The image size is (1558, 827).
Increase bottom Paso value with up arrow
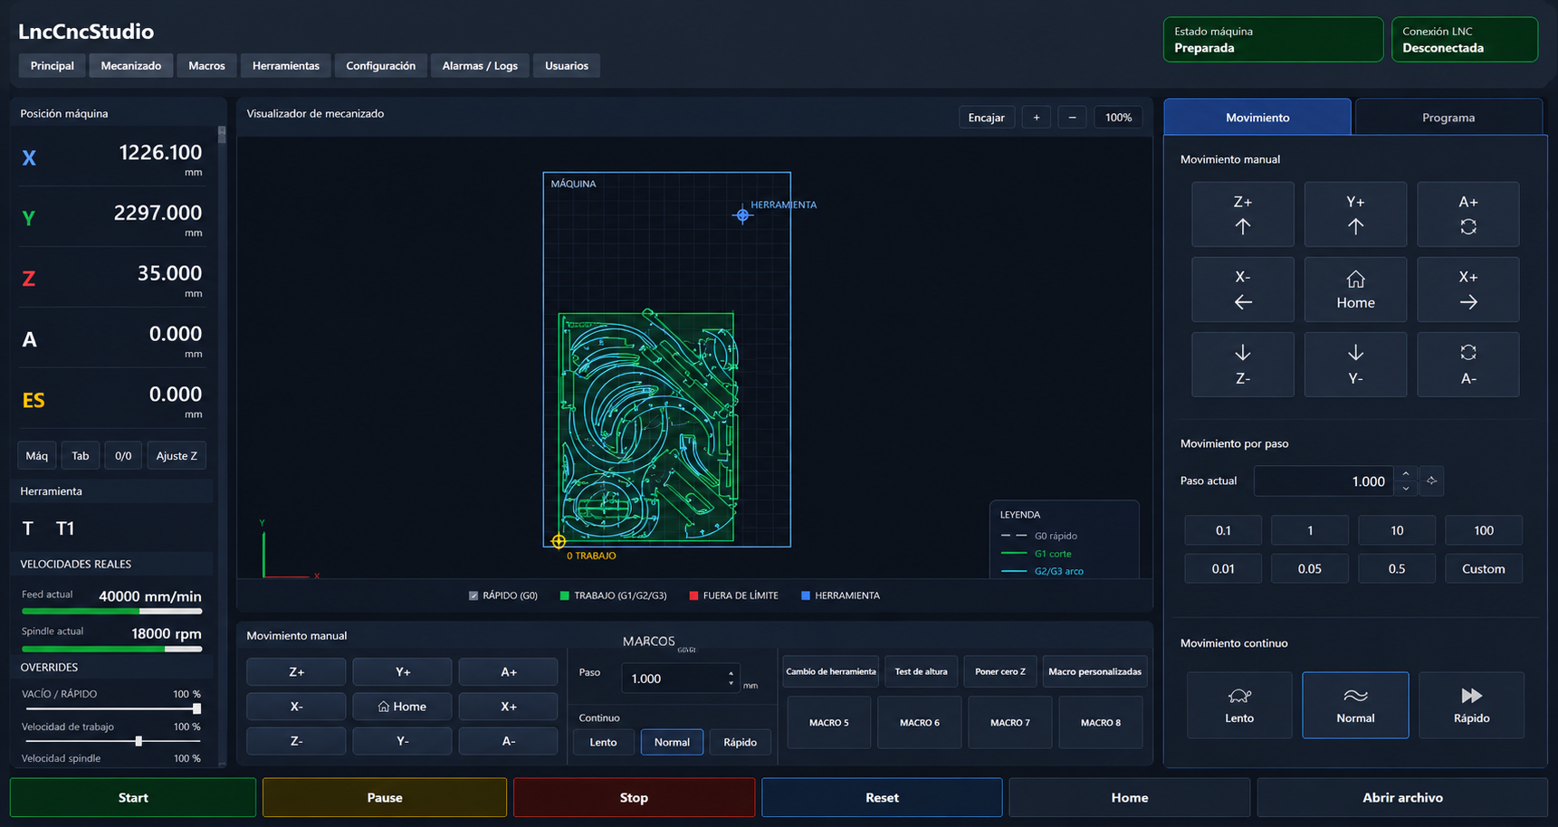pyautogui.click(x=731, y=672)
